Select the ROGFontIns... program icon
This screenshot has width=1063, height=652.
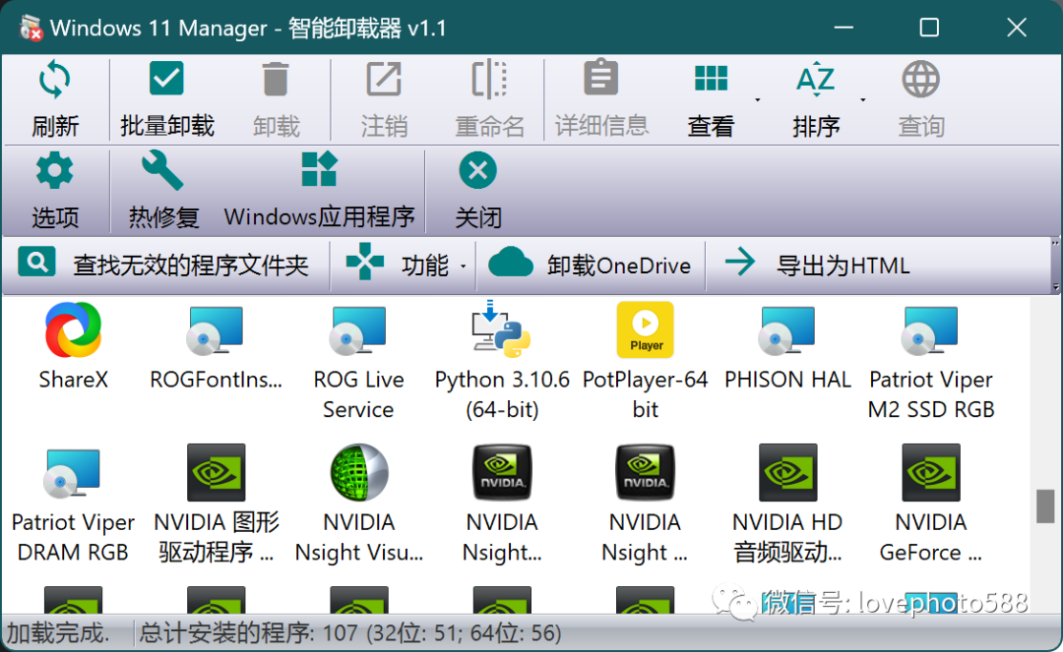[x=216, y=330]
